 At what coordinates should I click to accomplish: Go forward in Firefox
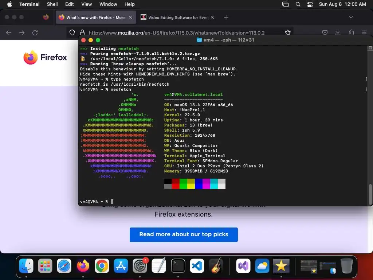tap(22, 32)
